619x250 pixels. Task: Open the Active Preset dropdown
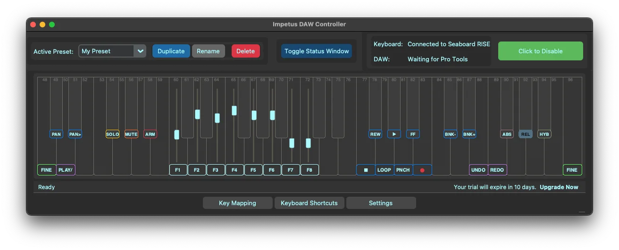(x=112, y=51)
